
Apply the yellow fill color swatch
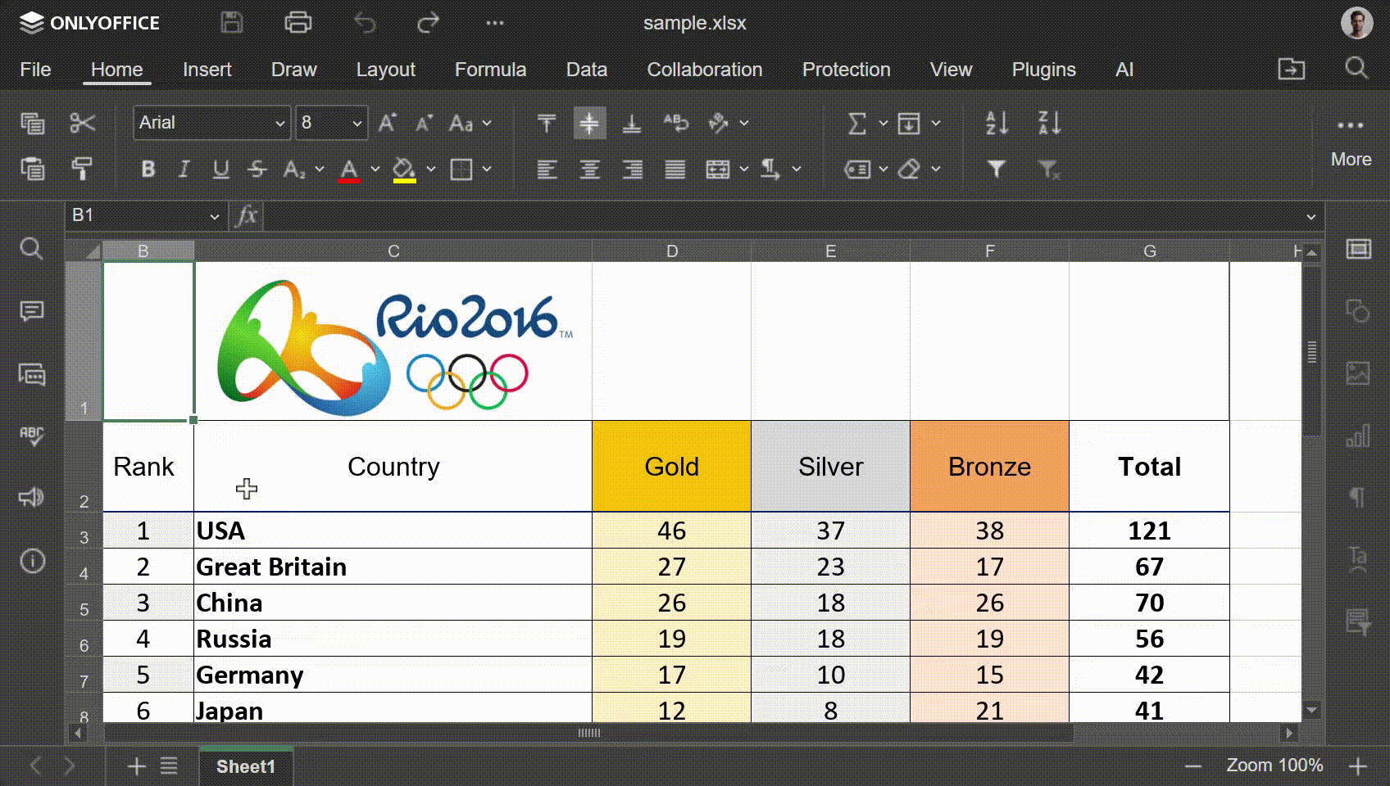point(404,169)
